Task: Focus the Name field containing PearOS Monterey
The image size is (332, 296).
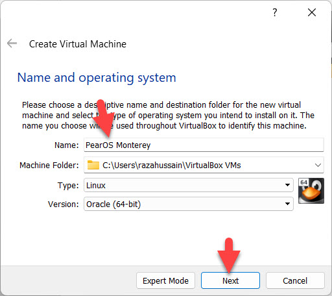Action: (204, 145)
